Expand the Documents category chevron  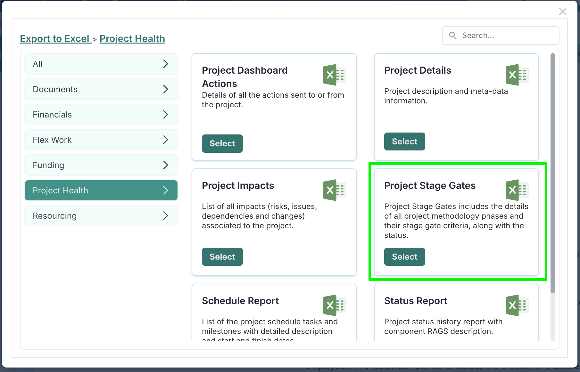click(x=166, y=89)
